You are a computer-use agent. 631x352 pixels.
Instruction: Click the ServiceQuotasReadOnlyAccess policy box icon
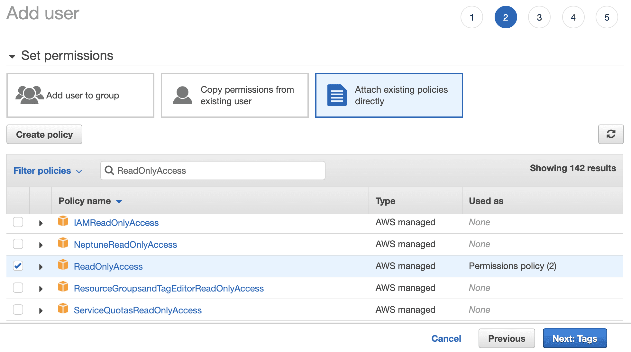(63, 309)
